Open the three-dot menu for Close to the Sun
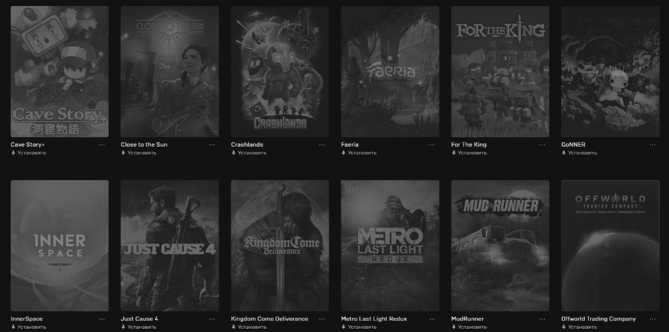This screenshot has width=669, height=332. click(x=212, y=145)
